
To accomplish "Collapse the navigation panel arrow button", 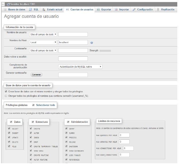I will pyautogui.click(x=3, y=4).
